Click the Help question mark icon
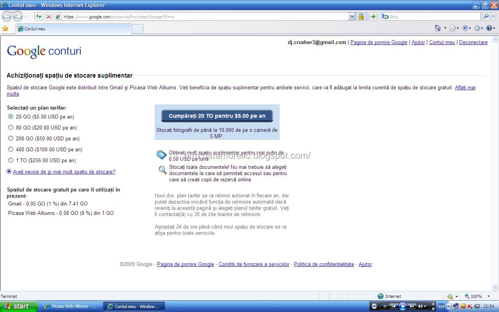499x312 pixels. coord(489,28)
